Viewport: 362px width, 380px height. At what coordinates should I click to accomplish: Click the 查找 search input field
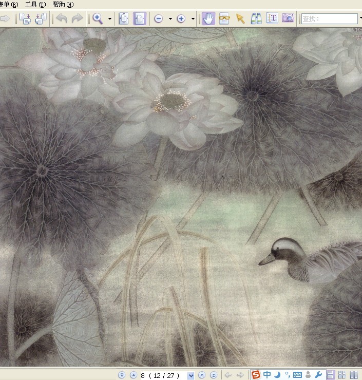coord(330,18)
